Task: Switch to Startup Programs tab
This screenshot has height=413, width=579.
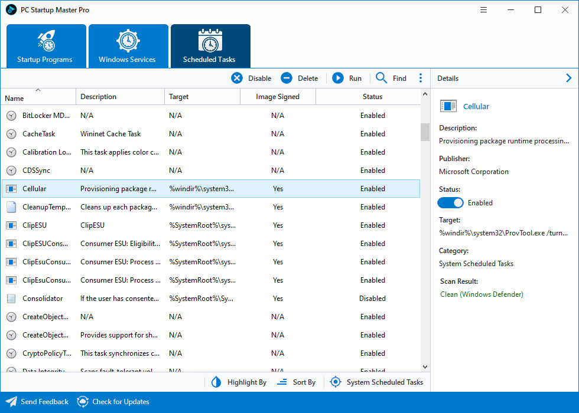Action: tap(45, 46)
